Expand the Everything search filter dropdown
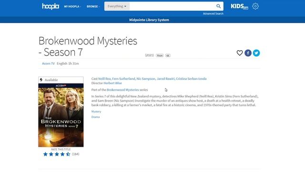Image resolution: width=305 pixels, height=172 pixels. [x=117, y=6]
